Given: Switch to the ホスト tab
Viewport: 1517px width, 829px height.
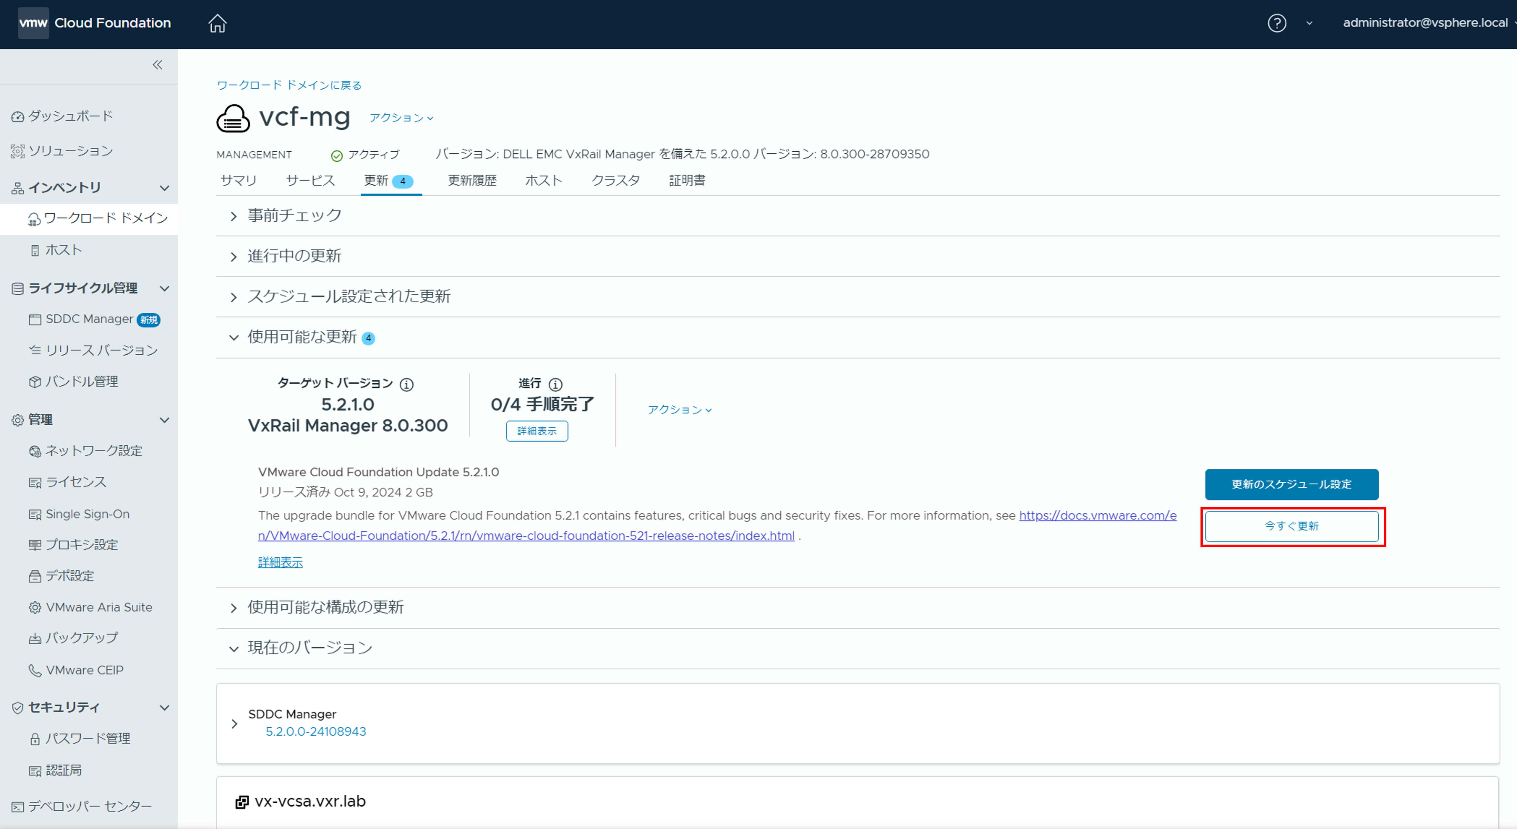Looking at the screenshot, I should 544,181.
